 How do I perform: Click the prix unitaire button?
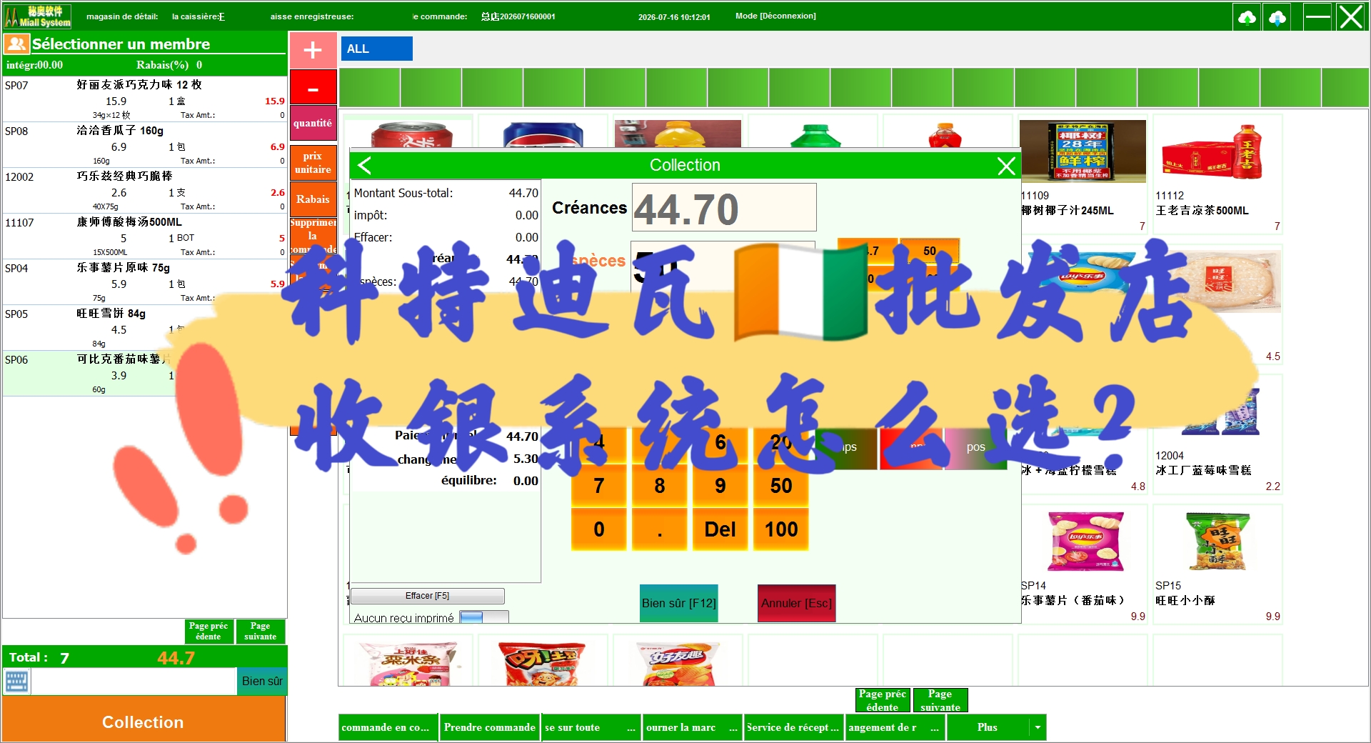point(313,162)
